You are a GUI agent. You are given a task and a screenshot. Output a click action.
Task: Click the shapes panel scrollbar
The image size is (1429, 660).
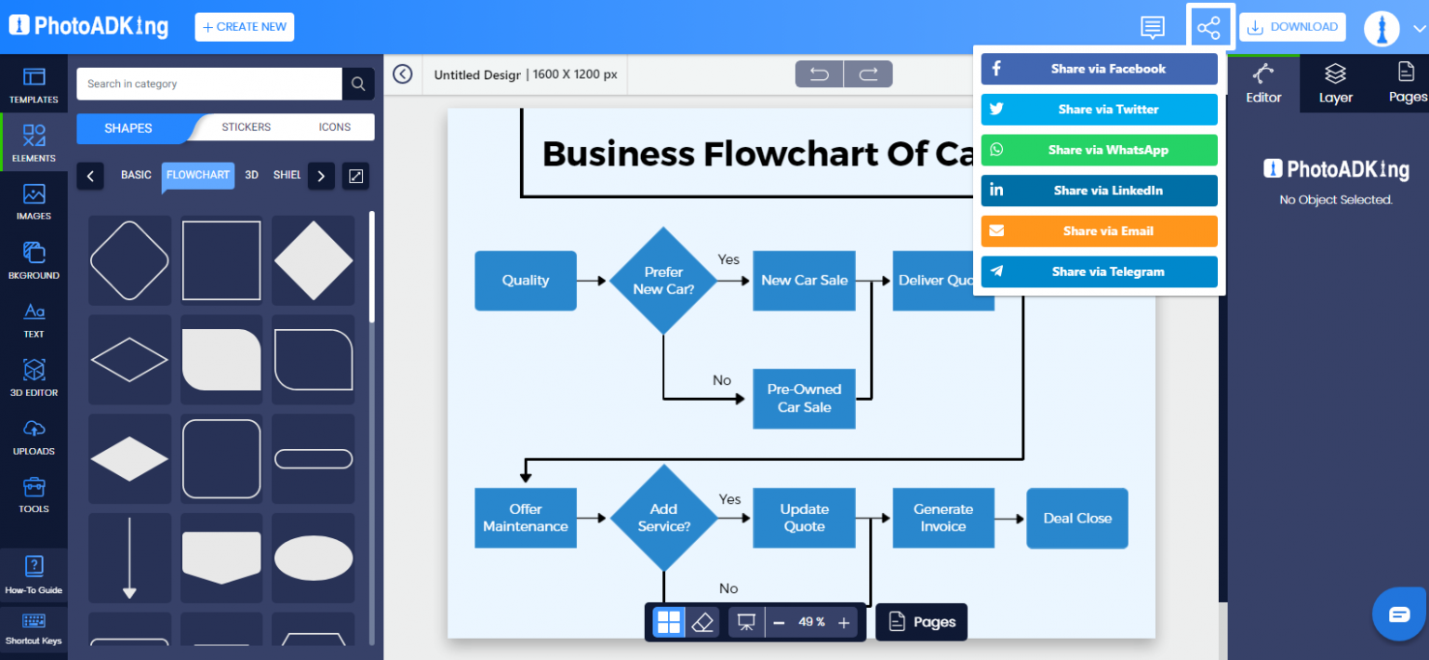pyautogui.click(x=372, y=267)
